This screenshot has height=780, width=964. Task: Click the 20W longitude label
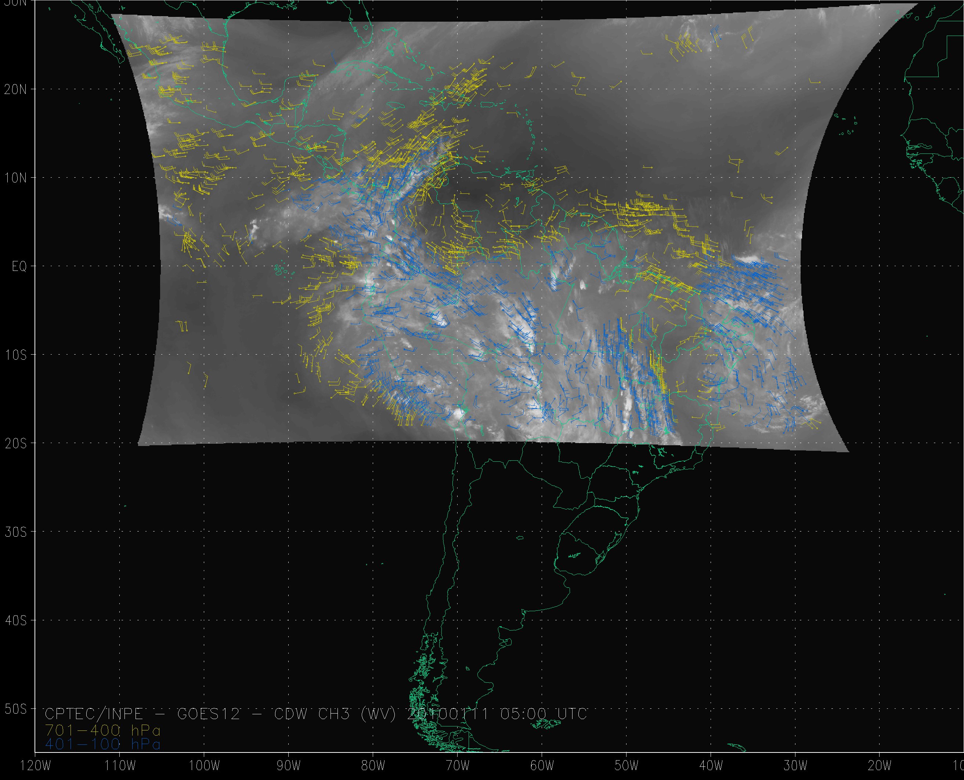coord(880,766)
